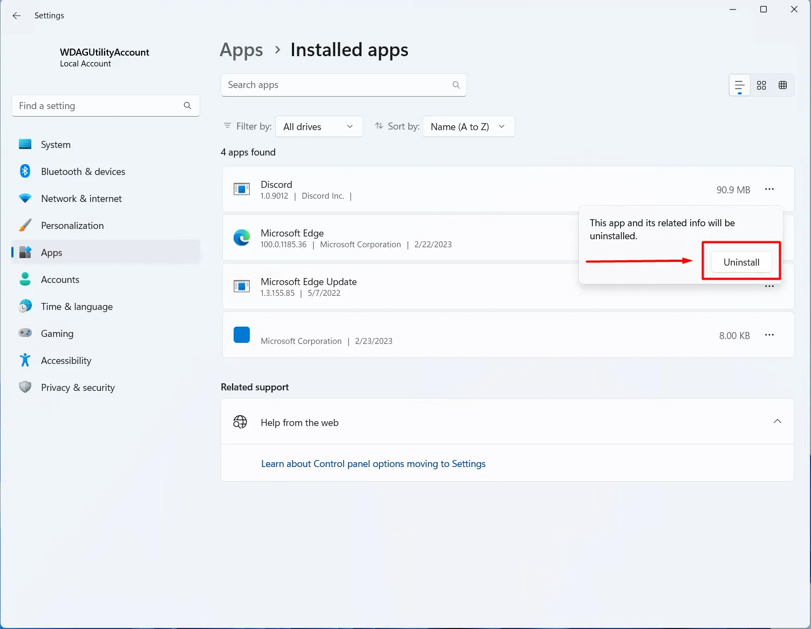Go to Bluetooth & devices settings
Screen dimensions: 811x629
pos(83,172)
